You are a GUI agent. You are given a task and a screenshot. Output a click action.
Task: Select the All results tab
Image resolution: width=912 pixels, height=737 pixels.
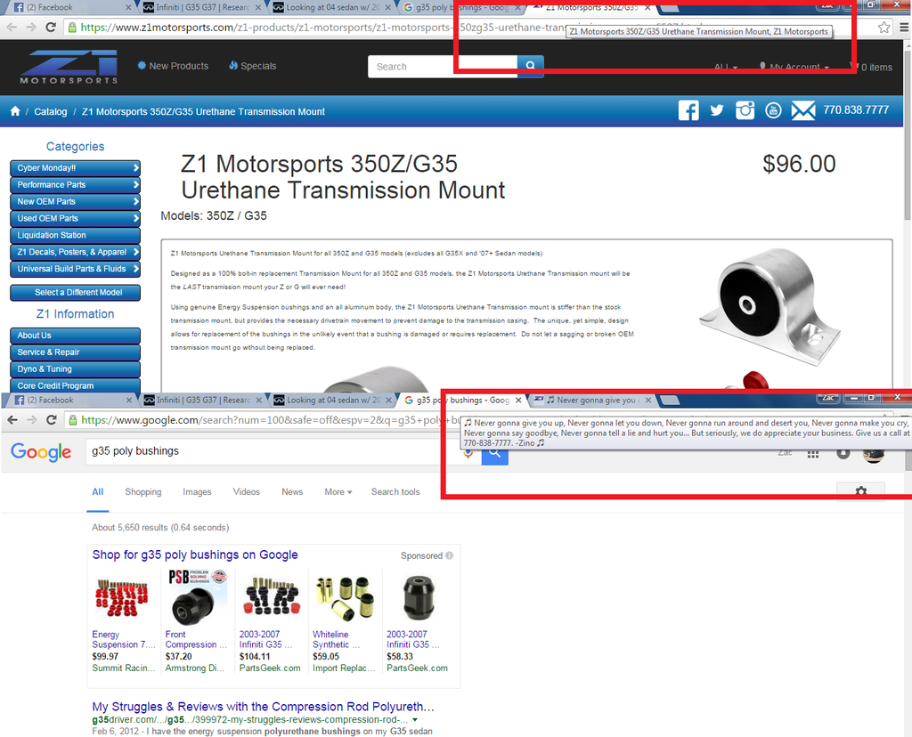[98, 491]
